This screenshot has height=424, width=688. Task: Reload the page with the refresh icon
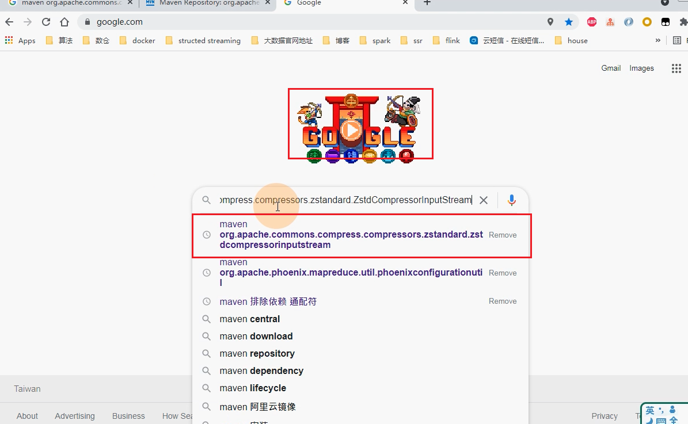point(46,22)
